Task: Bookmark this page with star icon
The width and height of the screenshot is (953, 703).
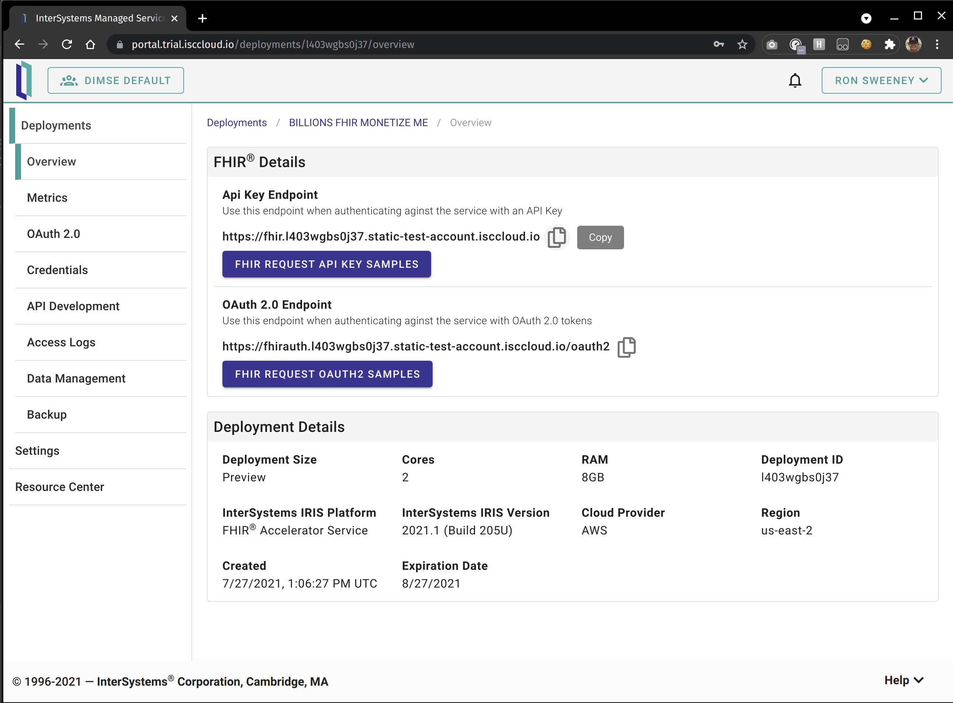Action: 742,44
